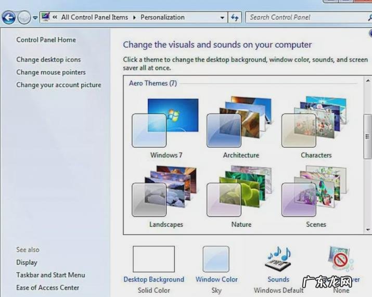The height and width of the screenshot is (297, 372).
Task: Click the Windows Default caption under Sounds
Action: 278,290
